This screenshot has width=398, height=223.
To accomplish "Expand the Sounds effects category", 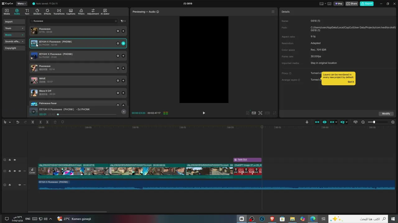I will point(14,42).
